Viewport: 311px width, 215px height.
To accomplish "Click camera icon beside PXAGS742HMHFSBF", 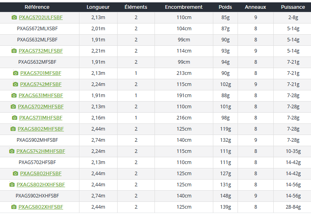I will (x=12, y=151).
